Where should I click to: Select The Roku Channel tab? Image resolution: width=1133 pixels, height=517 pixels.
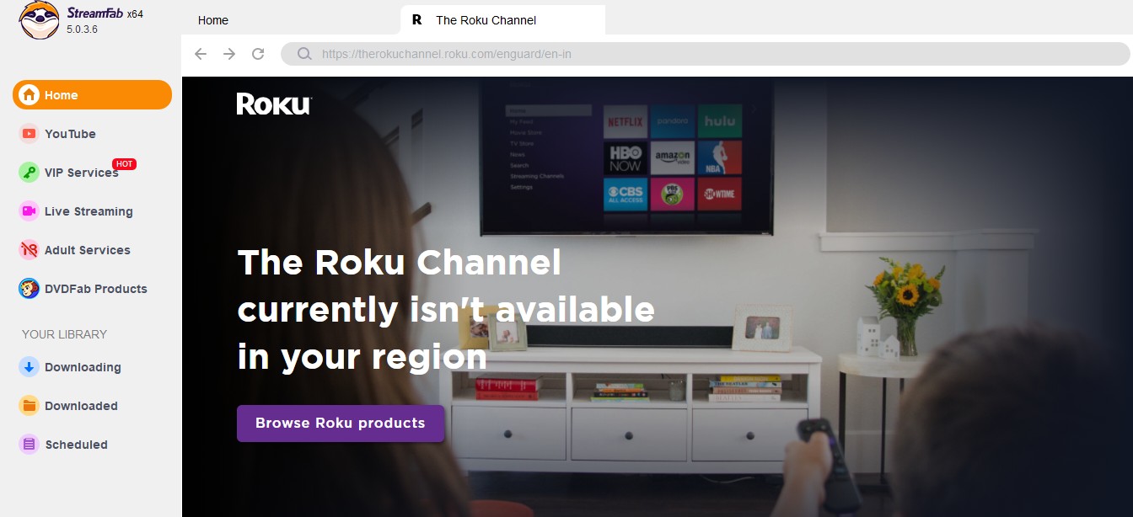click(x=503, y=19)
